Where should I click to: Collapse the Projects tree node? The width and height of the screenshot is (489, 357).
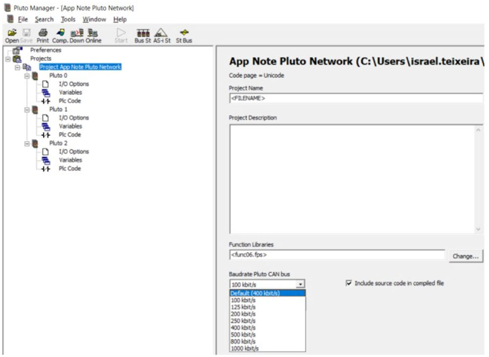tap(7, 59)
